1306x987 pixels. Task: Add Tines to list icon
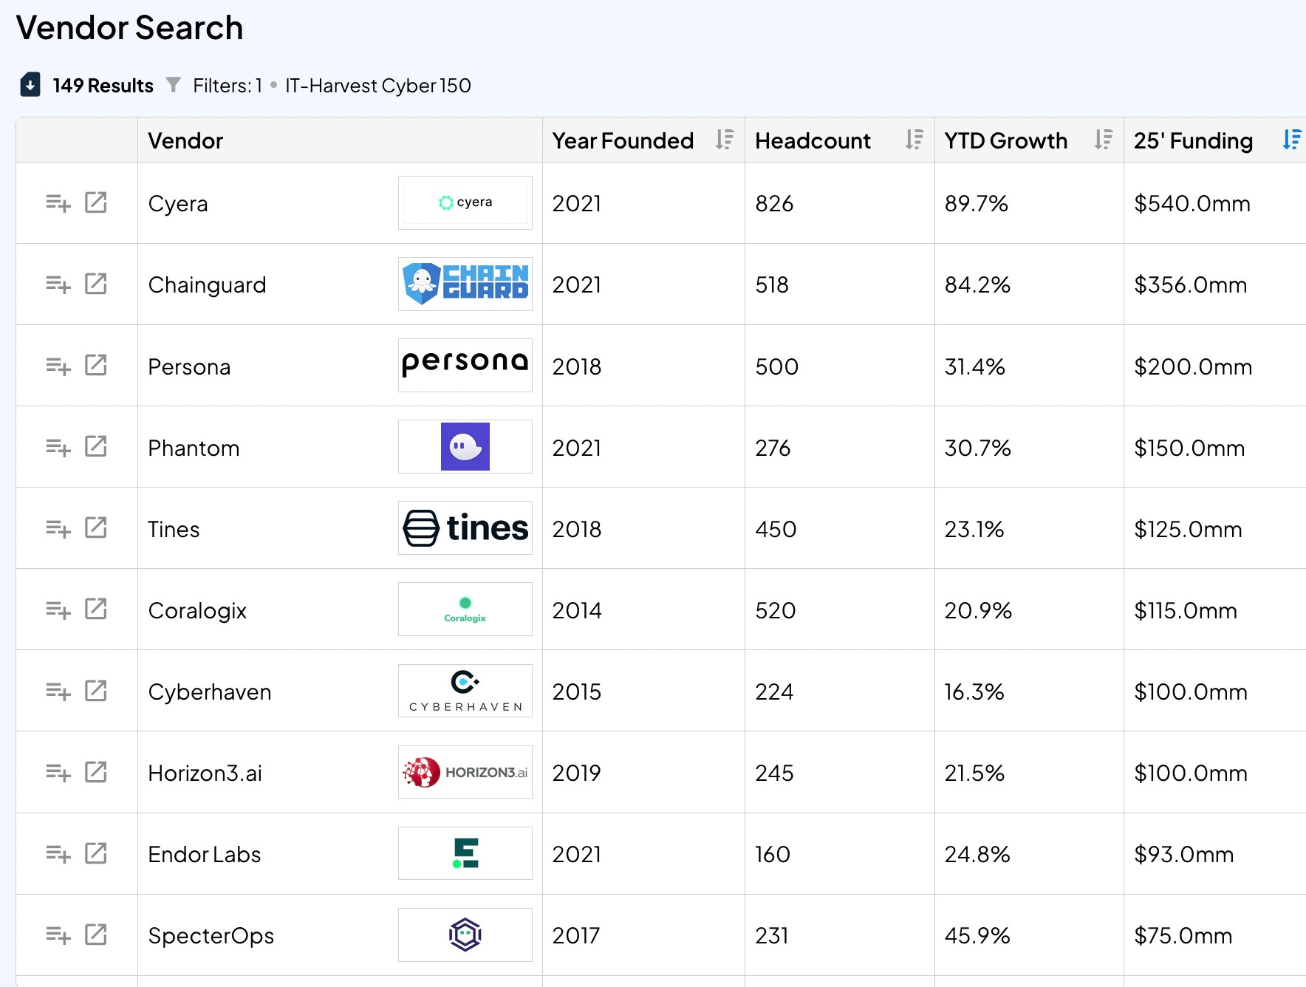click(58, 528)
